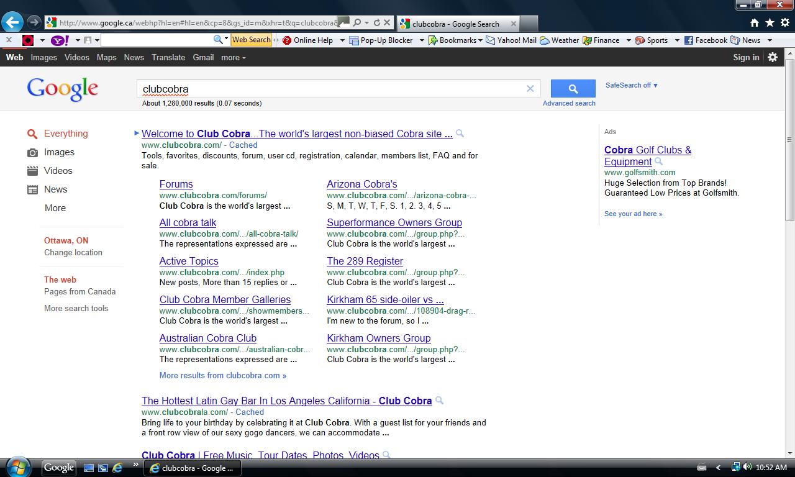Select the Maps menu item
The width and height of the screenshot is (795, 477).
(x=106, y=57)
